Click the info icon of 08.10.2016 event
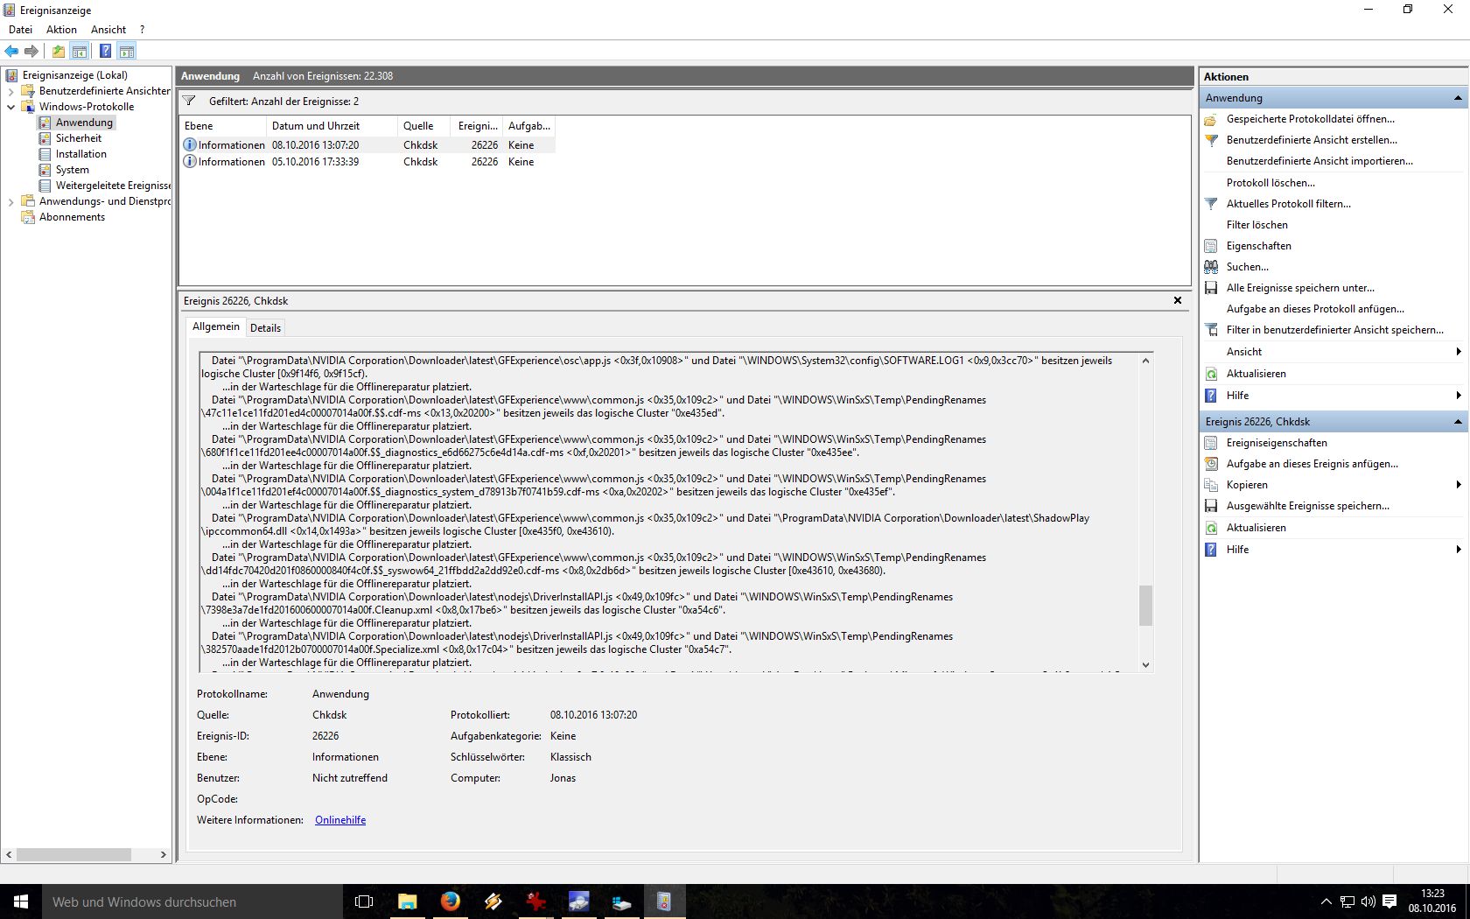The height and width of the screenshot is (919, 1470). point(189,145)
